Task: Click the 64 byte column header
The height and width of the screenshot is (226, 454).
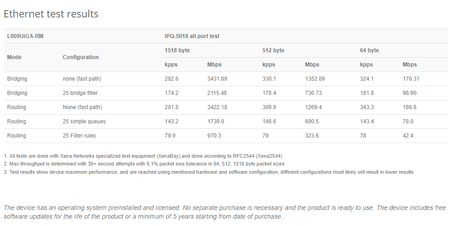Action: pyautogui.click(x=369, y=50)
